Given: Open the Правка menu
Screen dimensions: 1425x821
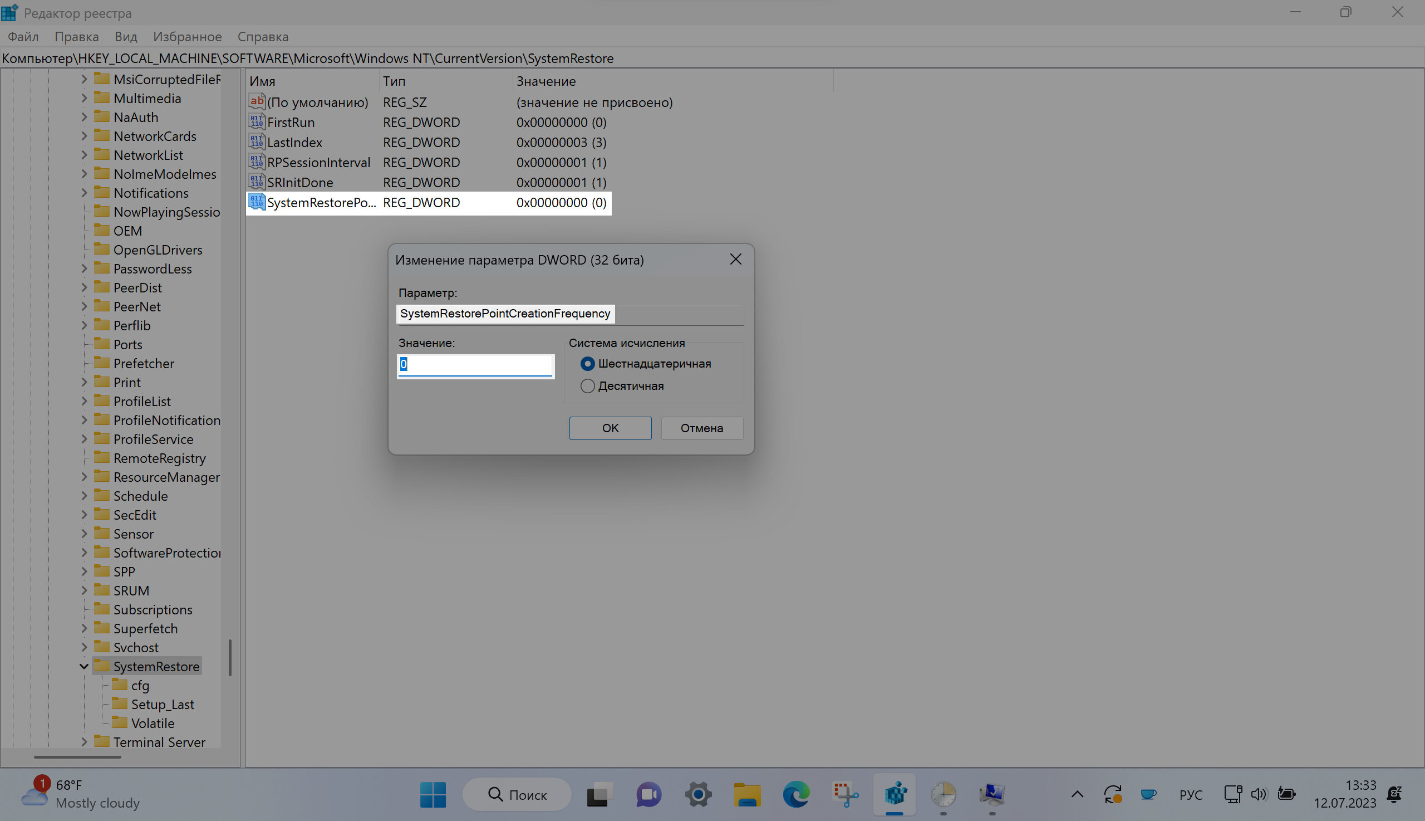Looking at the screenshot, I should [77, 37].
